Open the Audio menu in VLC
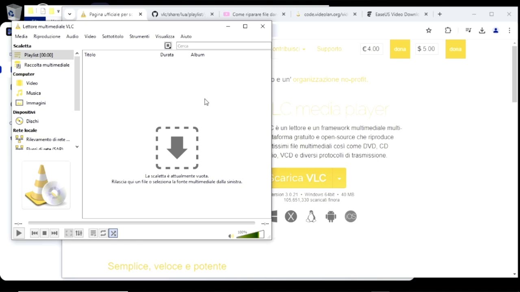Image resolution: width=520 pixels, height=292 pixels. pos(72,36)
